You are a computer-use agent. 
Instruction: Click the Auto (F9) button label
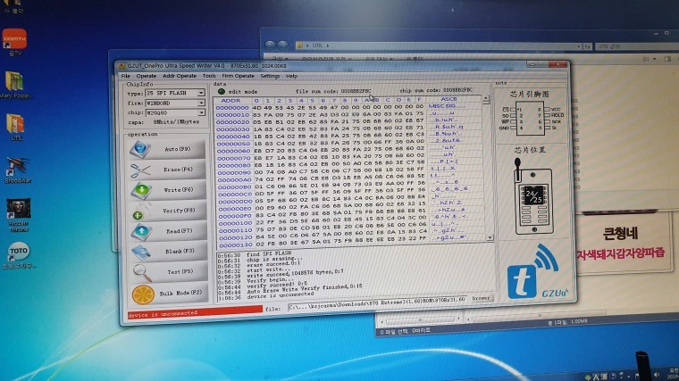(x=178, y=149)
